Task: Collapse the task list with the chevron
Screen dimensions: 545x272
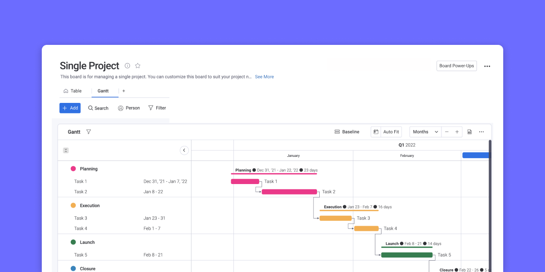Action: [x=184, y=150]
